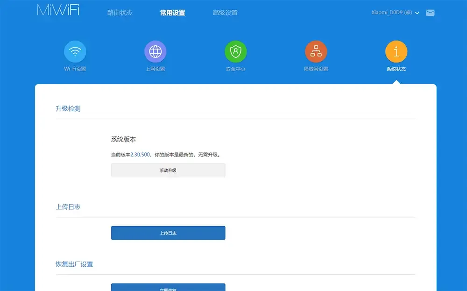Click the 立即恢复 restore button

(168, 287)
